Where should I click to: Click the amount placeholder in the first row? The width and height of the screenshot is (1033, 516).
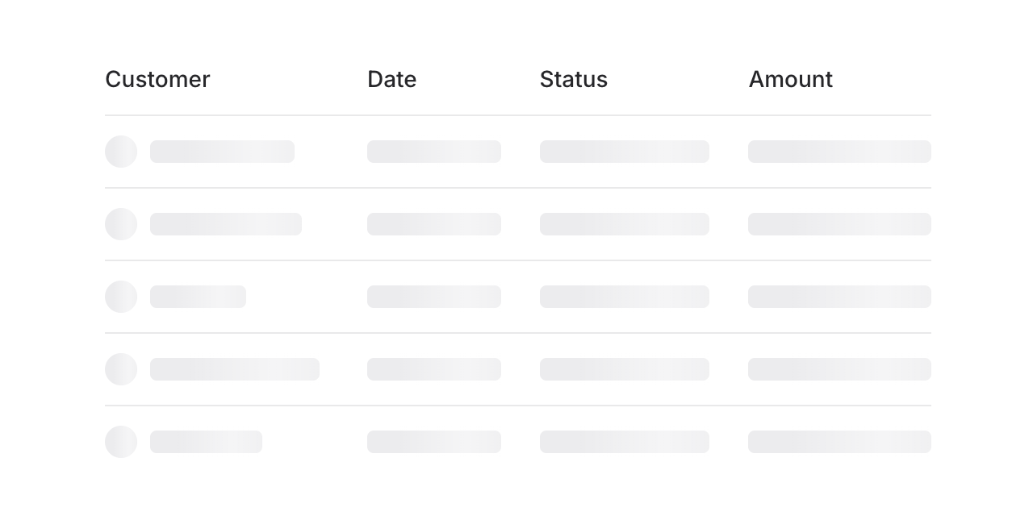pyautogui.click(x=839, y=152)
